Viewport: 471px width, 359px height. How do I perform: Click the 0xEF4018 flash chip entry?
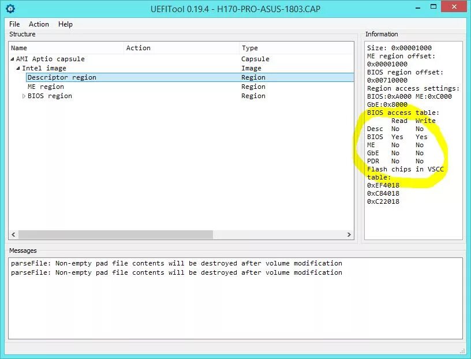point(383,185)
